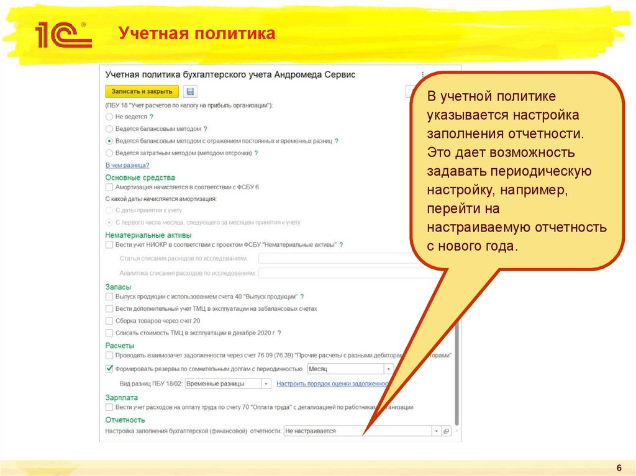Click the form's vertical scrollbar

pos(457,373)
